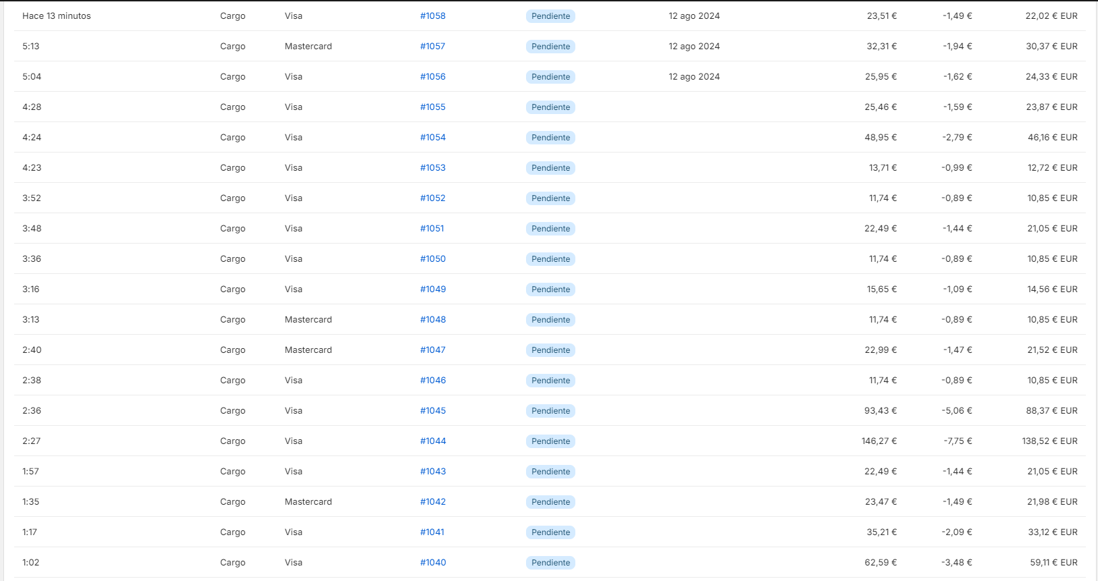Click order link #1045
The height and width of the screenshot is (581, 1098).
point(433,410)
